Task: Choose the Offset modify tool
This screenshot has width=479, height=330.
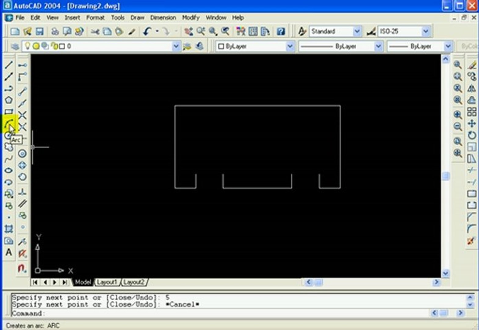Action: click(472, 100)
